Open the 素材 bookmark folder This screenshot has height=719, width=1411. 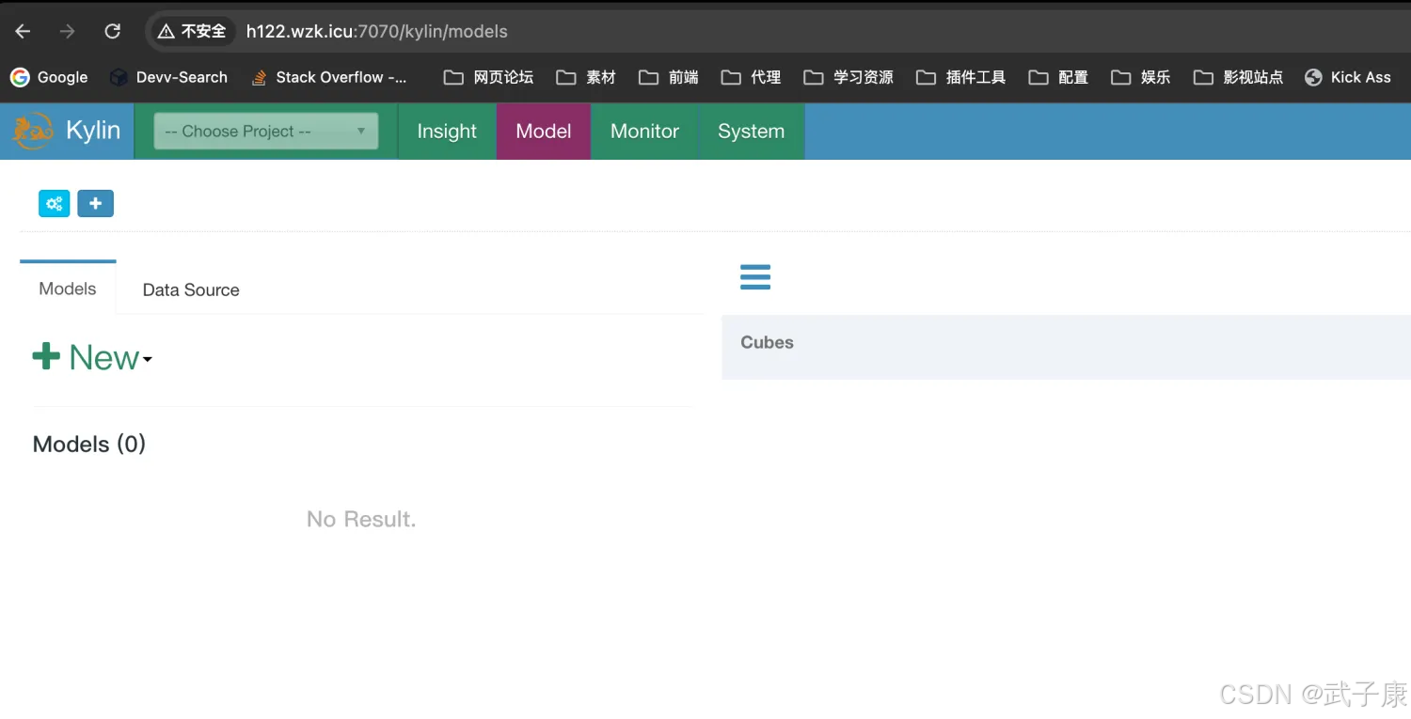click(x=586, y=77)
